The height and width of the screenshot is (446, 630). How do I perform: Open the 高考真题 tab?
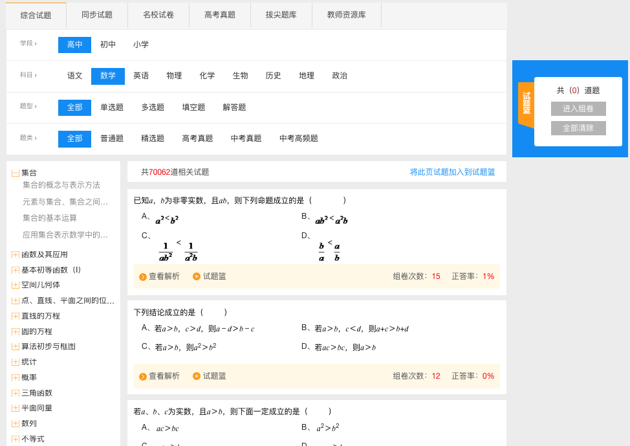pos(220,16)
